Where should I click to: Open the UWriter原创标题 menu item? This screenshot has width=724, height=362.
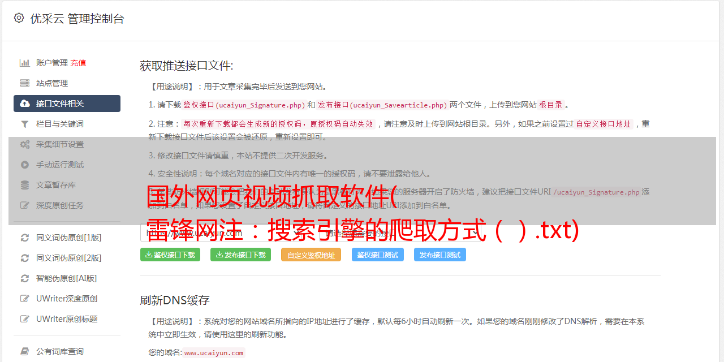[67, 319]
